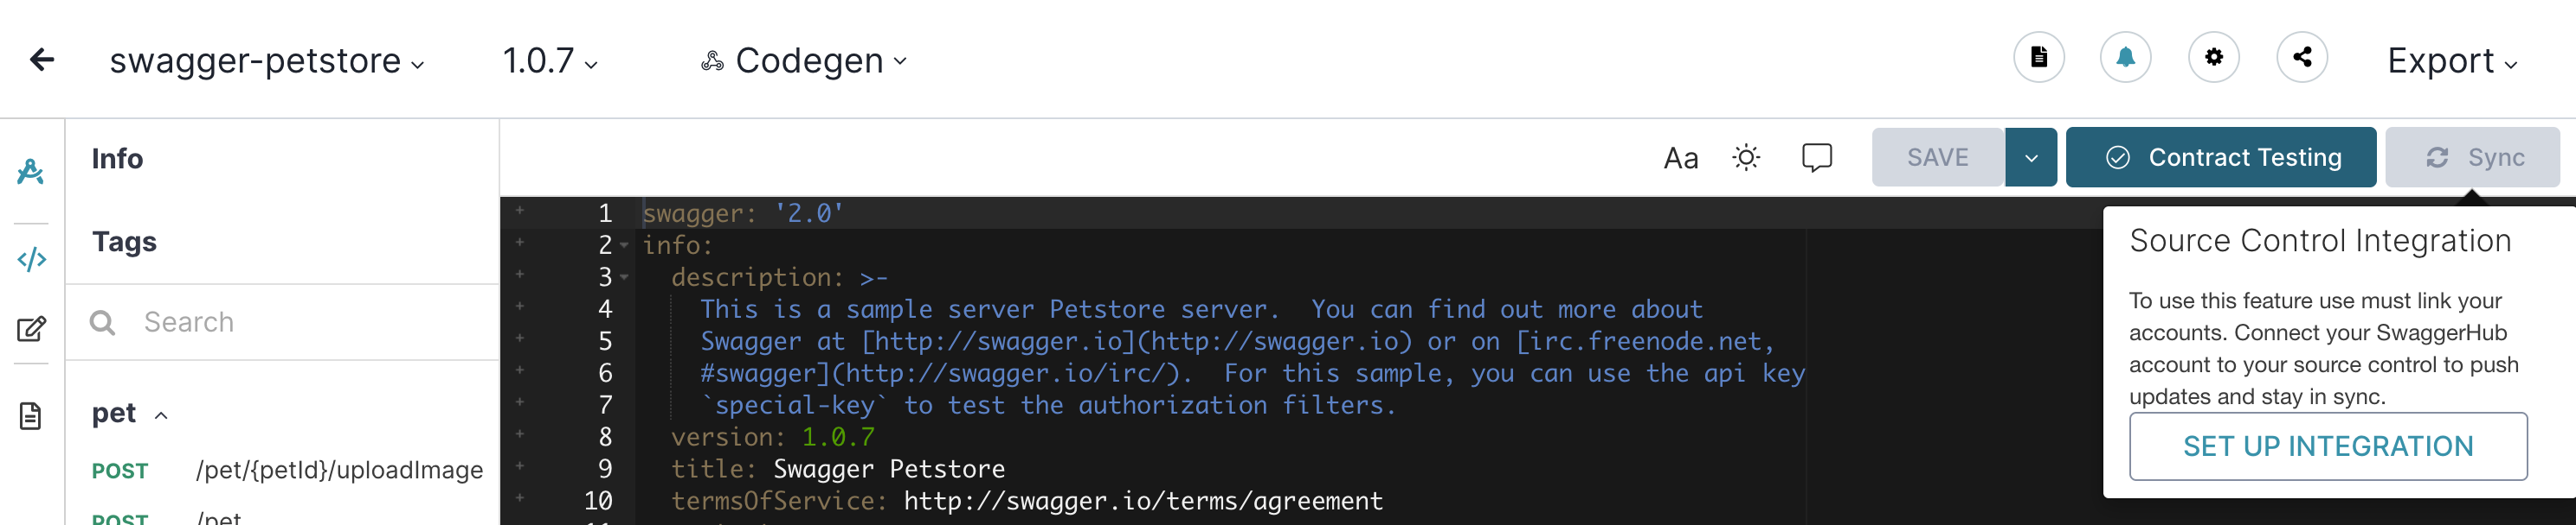Click the back arrow icon

pos(42,60)
